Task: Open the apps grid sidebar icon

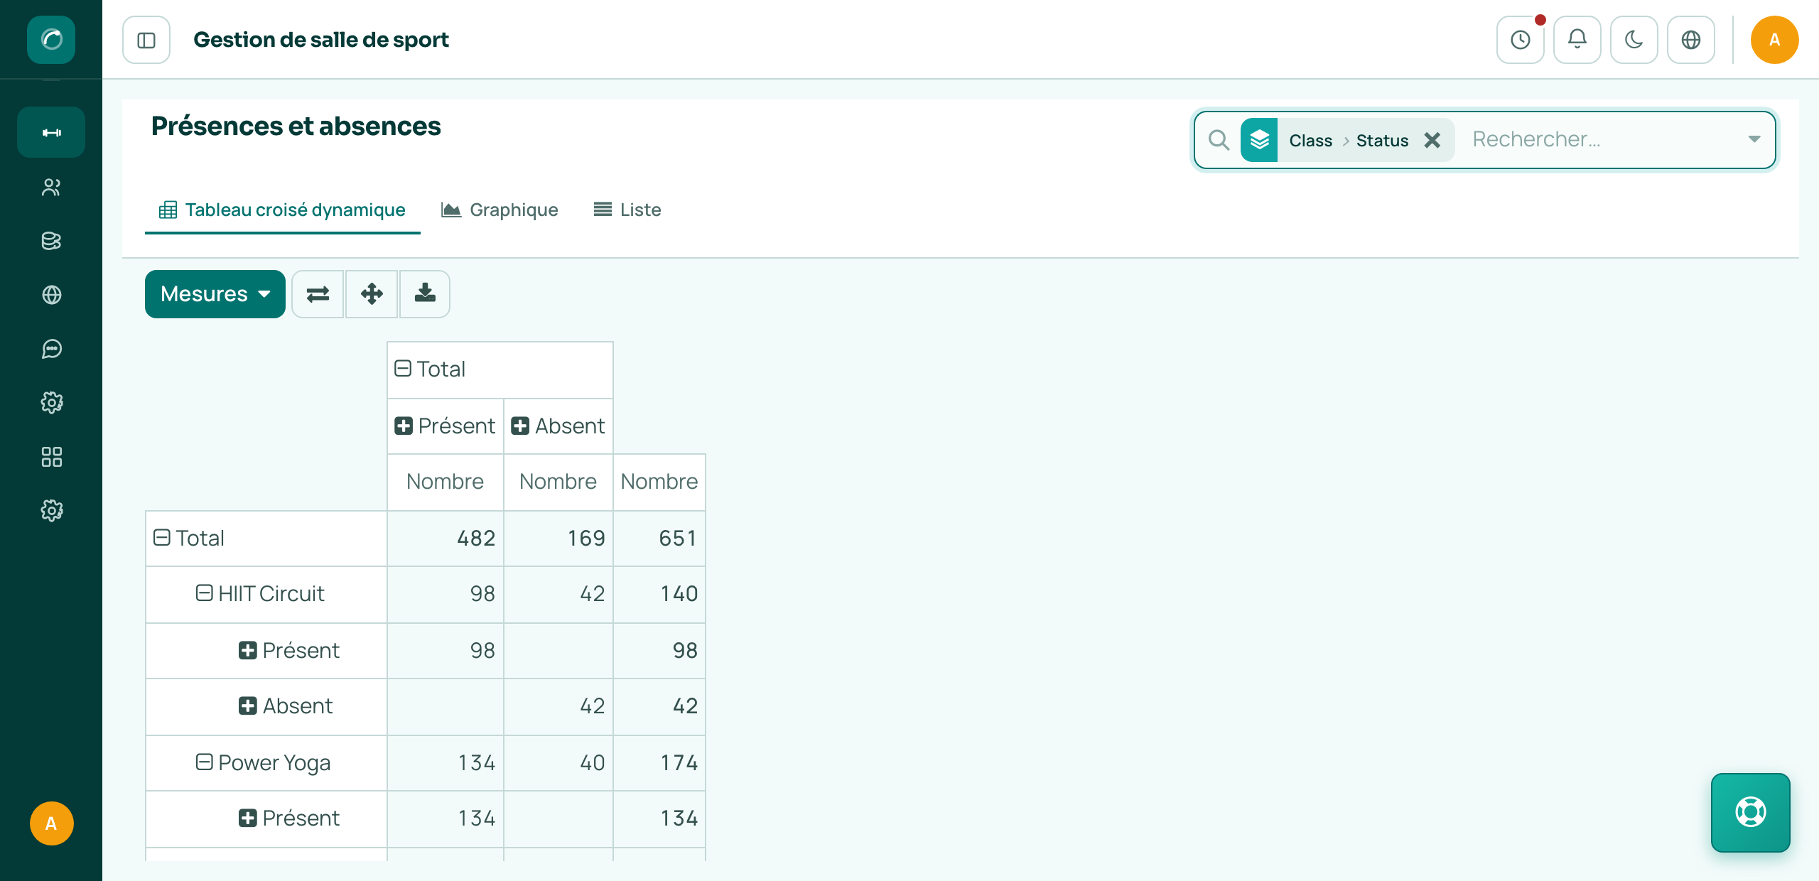Action: click(x=51, y=457)
